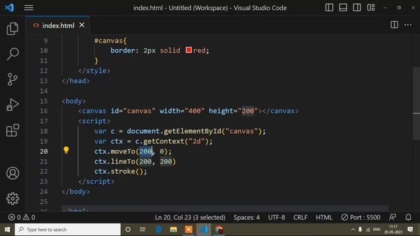
Task: Toggle the primary side bar layout button
Action: (x=329, y=7)
